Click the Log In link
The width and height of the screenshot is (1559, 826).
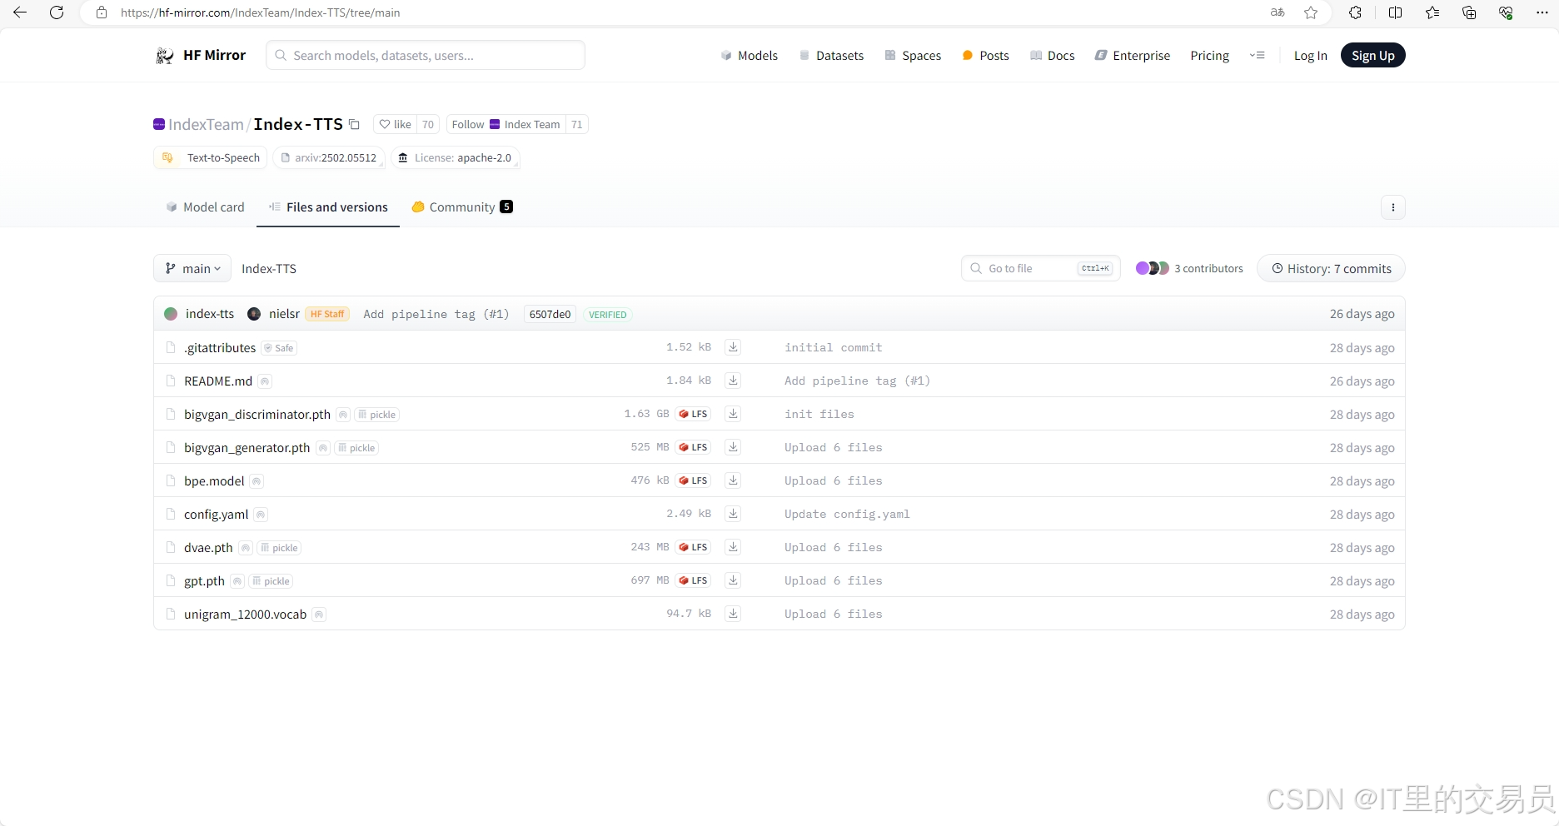tap(1310, 55)
